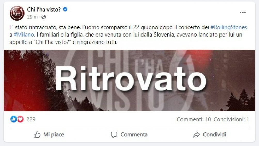Click the Chi l'ha visto profile picture
259x146 pixels.
click(x=17, y=13)
